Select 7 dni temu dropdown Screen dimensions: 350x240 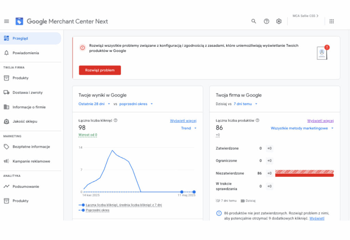tap(245, 104)
